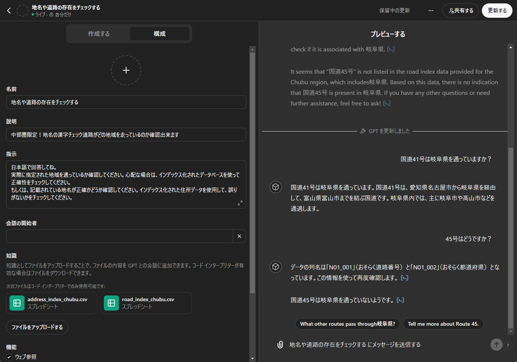The image size is (517, 362).
Task: Click the GPT cube avatar beside 国道41号 answer
Action: coord(276,187)
